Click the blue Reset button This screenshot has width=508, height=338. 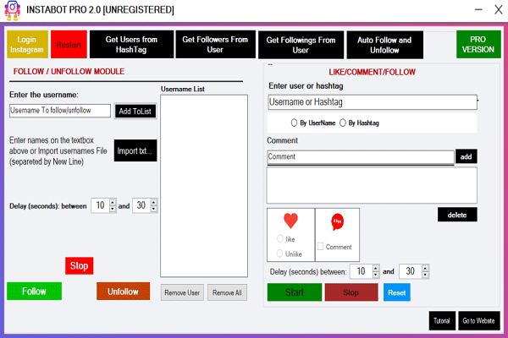[397, 292]
